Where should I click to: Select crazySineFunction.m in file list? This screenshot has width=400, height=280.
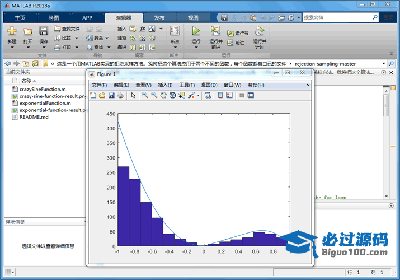(x=43, y=89)
